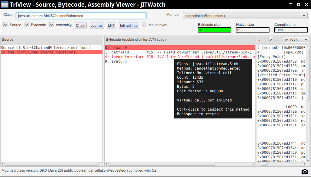Open the Member dropdown cancellationRequested()
The height and width of the screenshot is (178, 311).
pyautogui.click(x=245, y=16)
